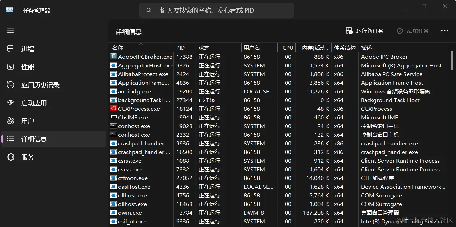456x227 pixels.
Task: Open the 性能 page icon
Action: tap(10, 67)
